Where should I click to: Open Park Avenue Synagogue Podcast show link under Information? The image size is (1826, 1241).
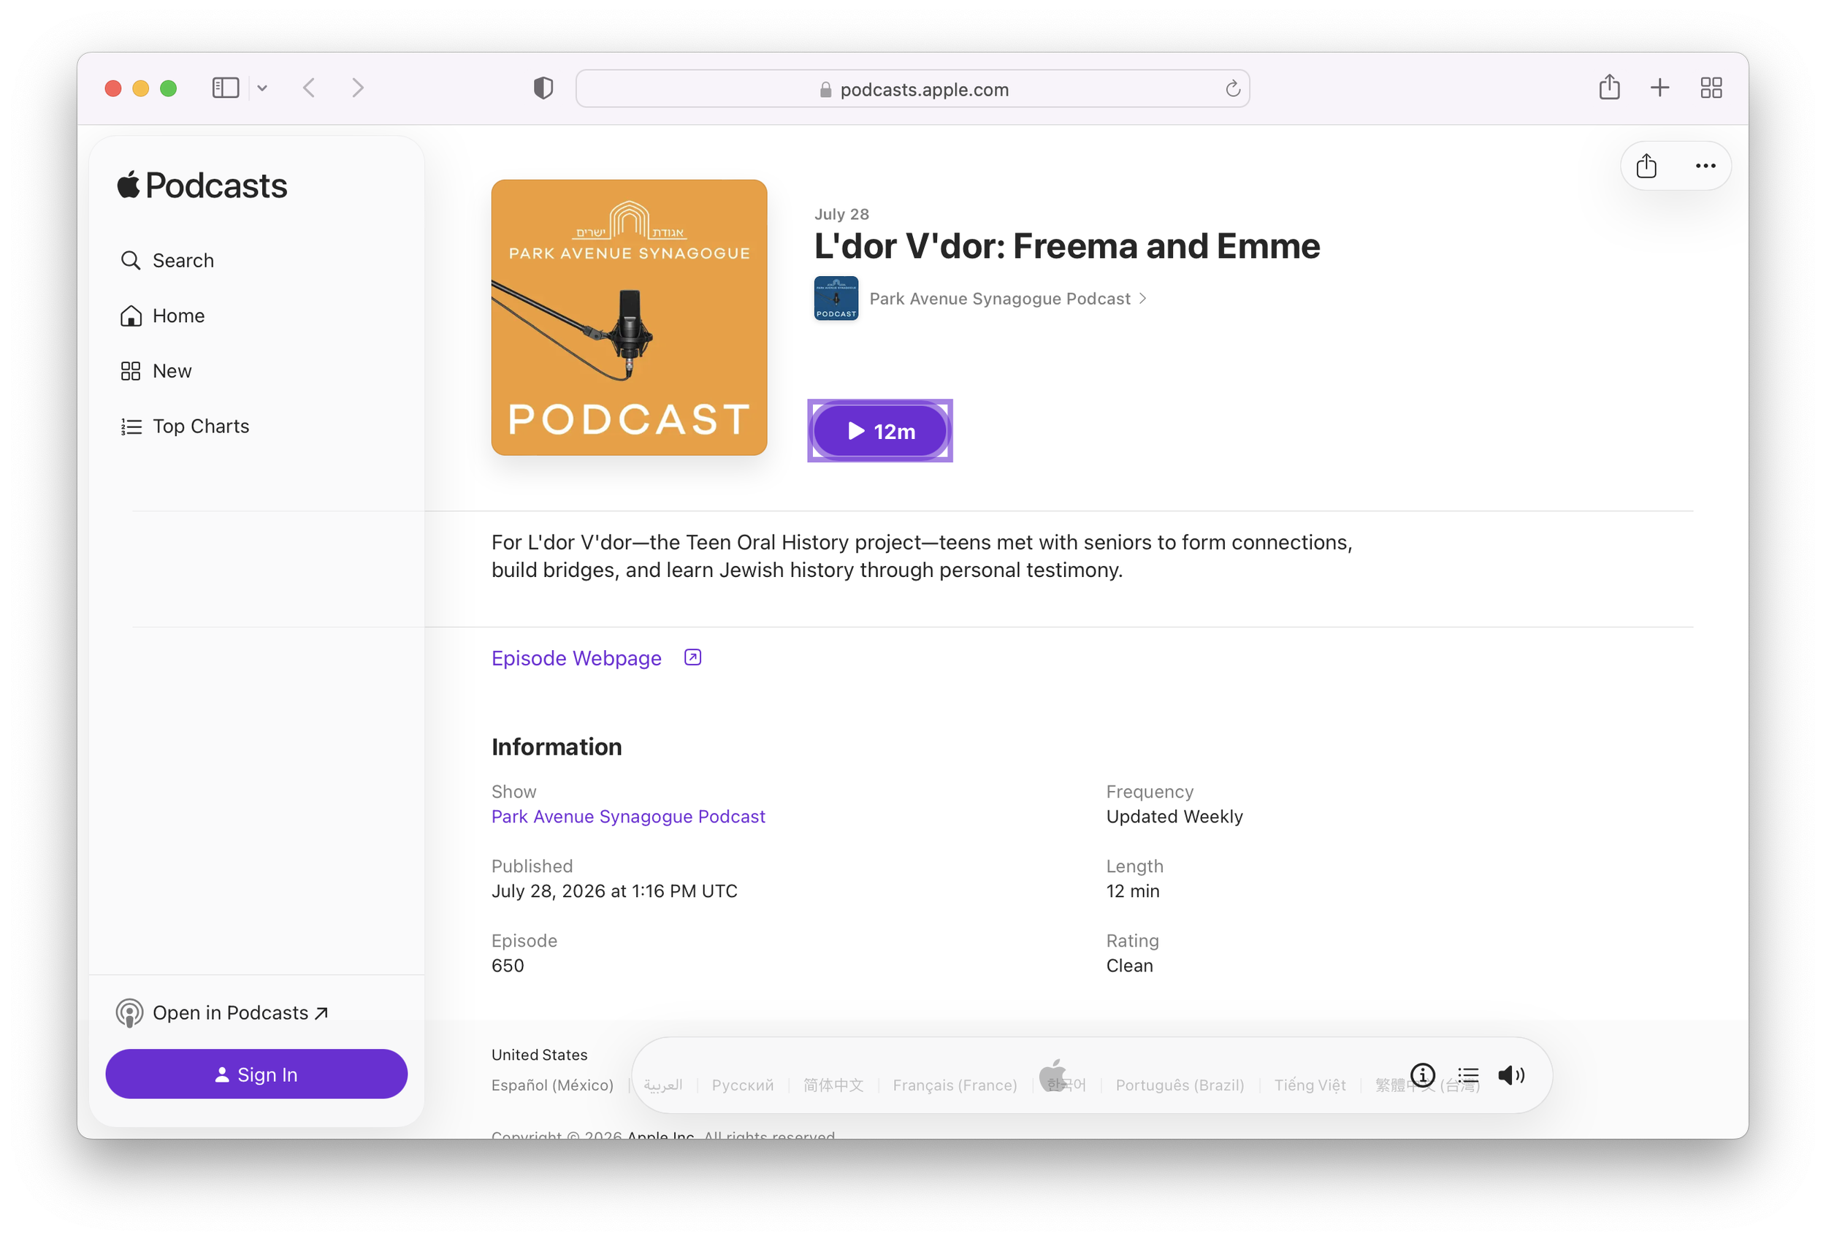click(628, 817)
